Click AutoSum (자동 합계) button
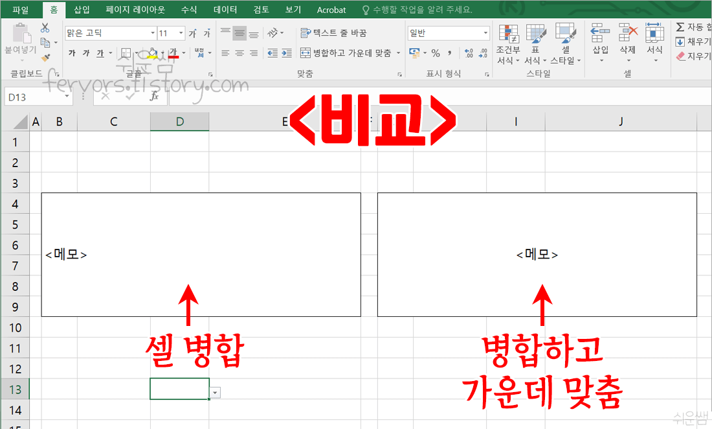Screen dimensions: 712x429 pyautogui.click(x=693, y=27)
